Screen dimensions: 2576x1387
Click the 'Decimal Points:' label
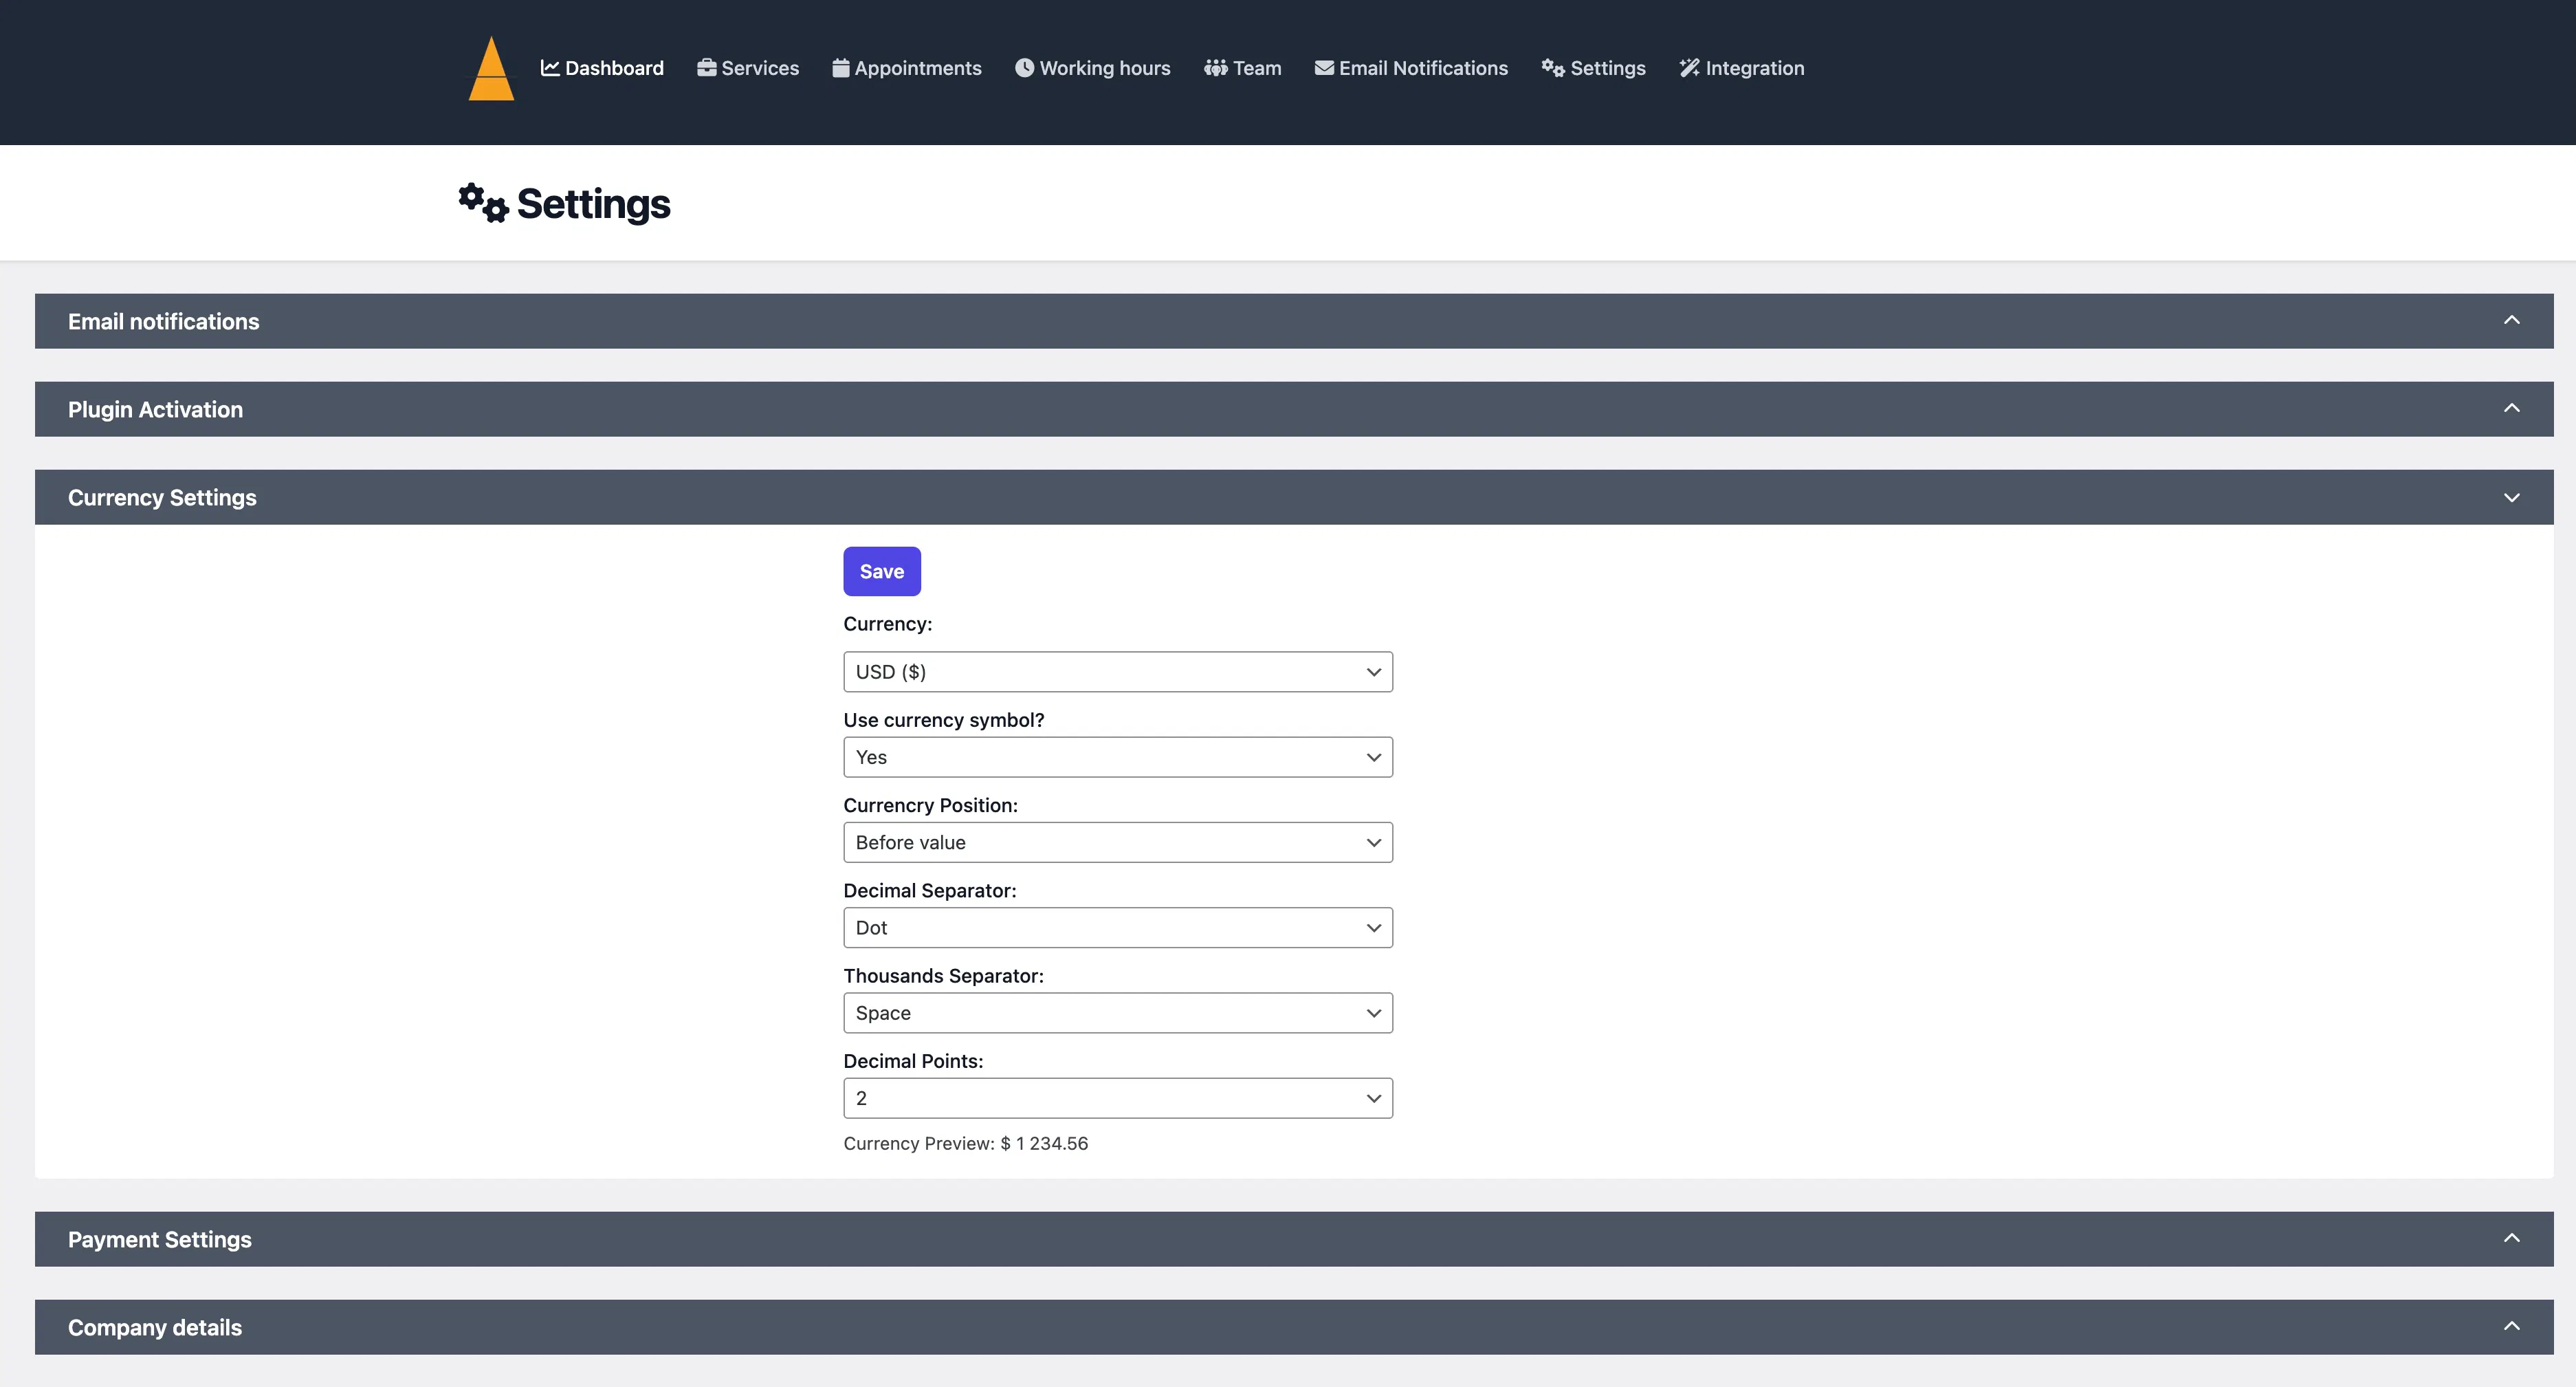(x=914, y=1061)
